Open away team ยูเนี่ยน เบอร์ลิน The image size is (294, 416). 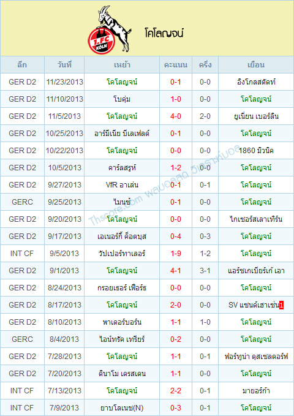coord(256,116)
